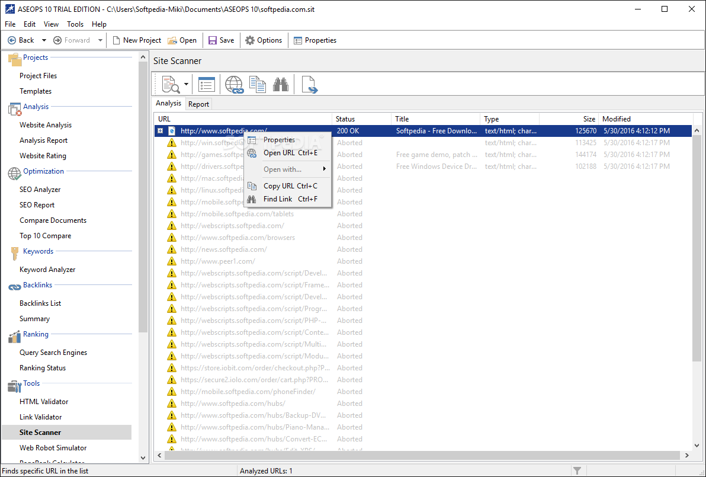Screen dimensions: 706x477
Task: Select row http://www.softpedia.com/browsers
Action: pos(423,238)
